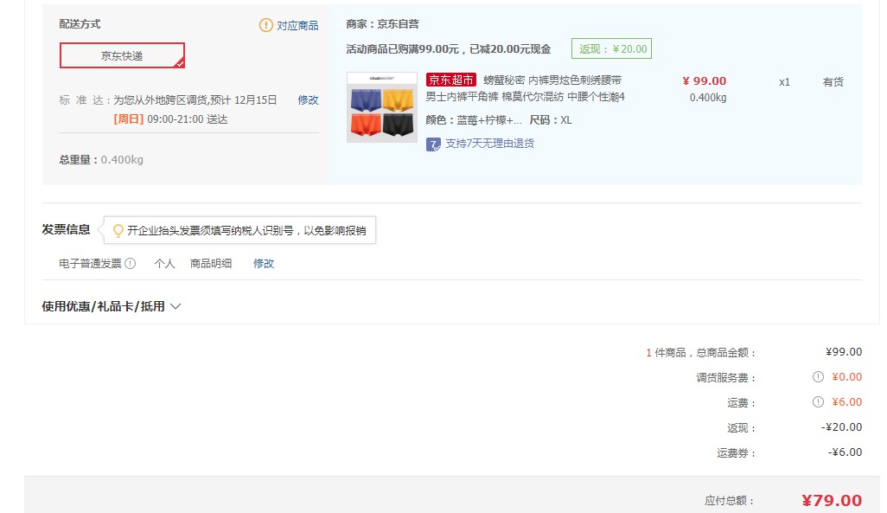Click 对应商品 link
This screenshot has width=887, height=513.
[297, 25]
